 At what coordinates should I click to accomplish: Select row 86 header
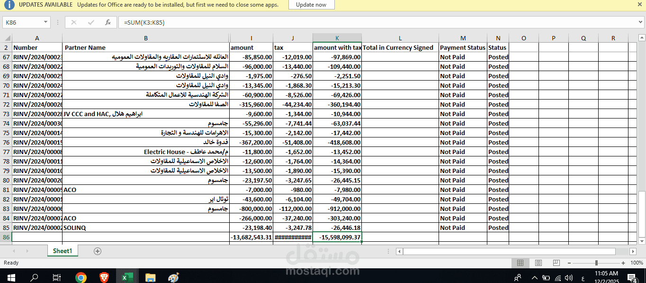(6, 237)
